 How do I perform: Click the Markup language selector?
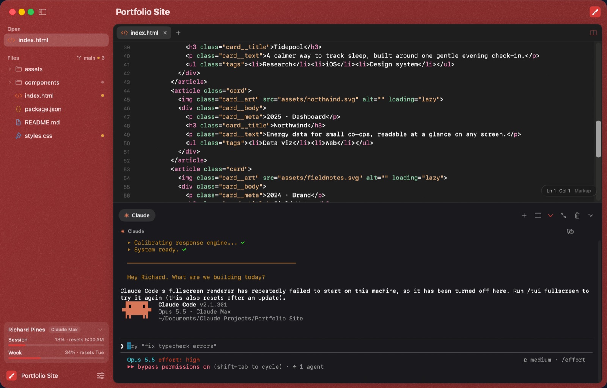click(x=582, y=191)
